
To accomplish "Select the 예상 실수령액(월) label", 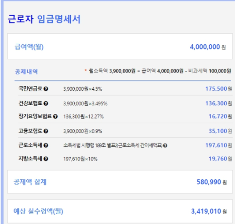I will pos(38,211).
